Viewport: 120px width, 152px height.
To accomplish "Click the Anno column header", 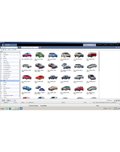I will point(87,102).
